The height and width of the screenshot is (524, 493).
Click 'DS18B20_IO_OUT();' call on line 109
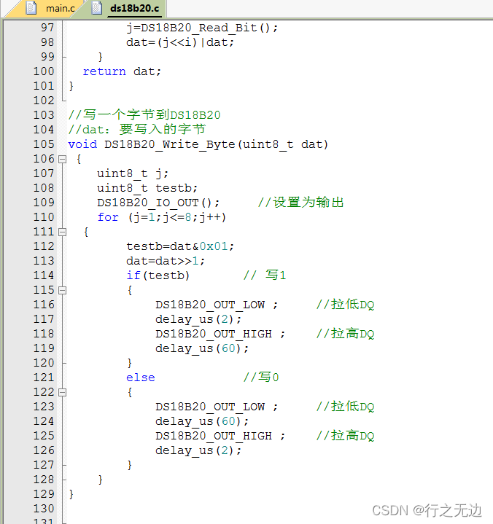click(x=158, y=203)
